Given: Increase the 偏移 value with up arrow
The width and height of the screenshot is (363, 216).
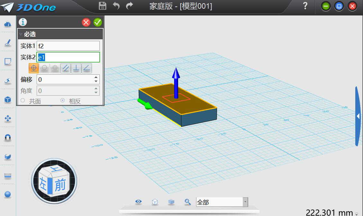Looking at the screenshot, I should [96, 77].
